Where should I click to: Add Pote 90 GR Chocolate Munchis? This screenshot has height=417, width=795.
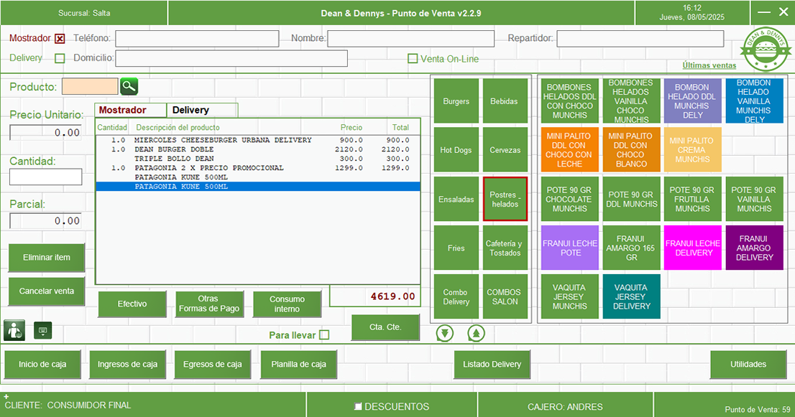coord(570,199)
